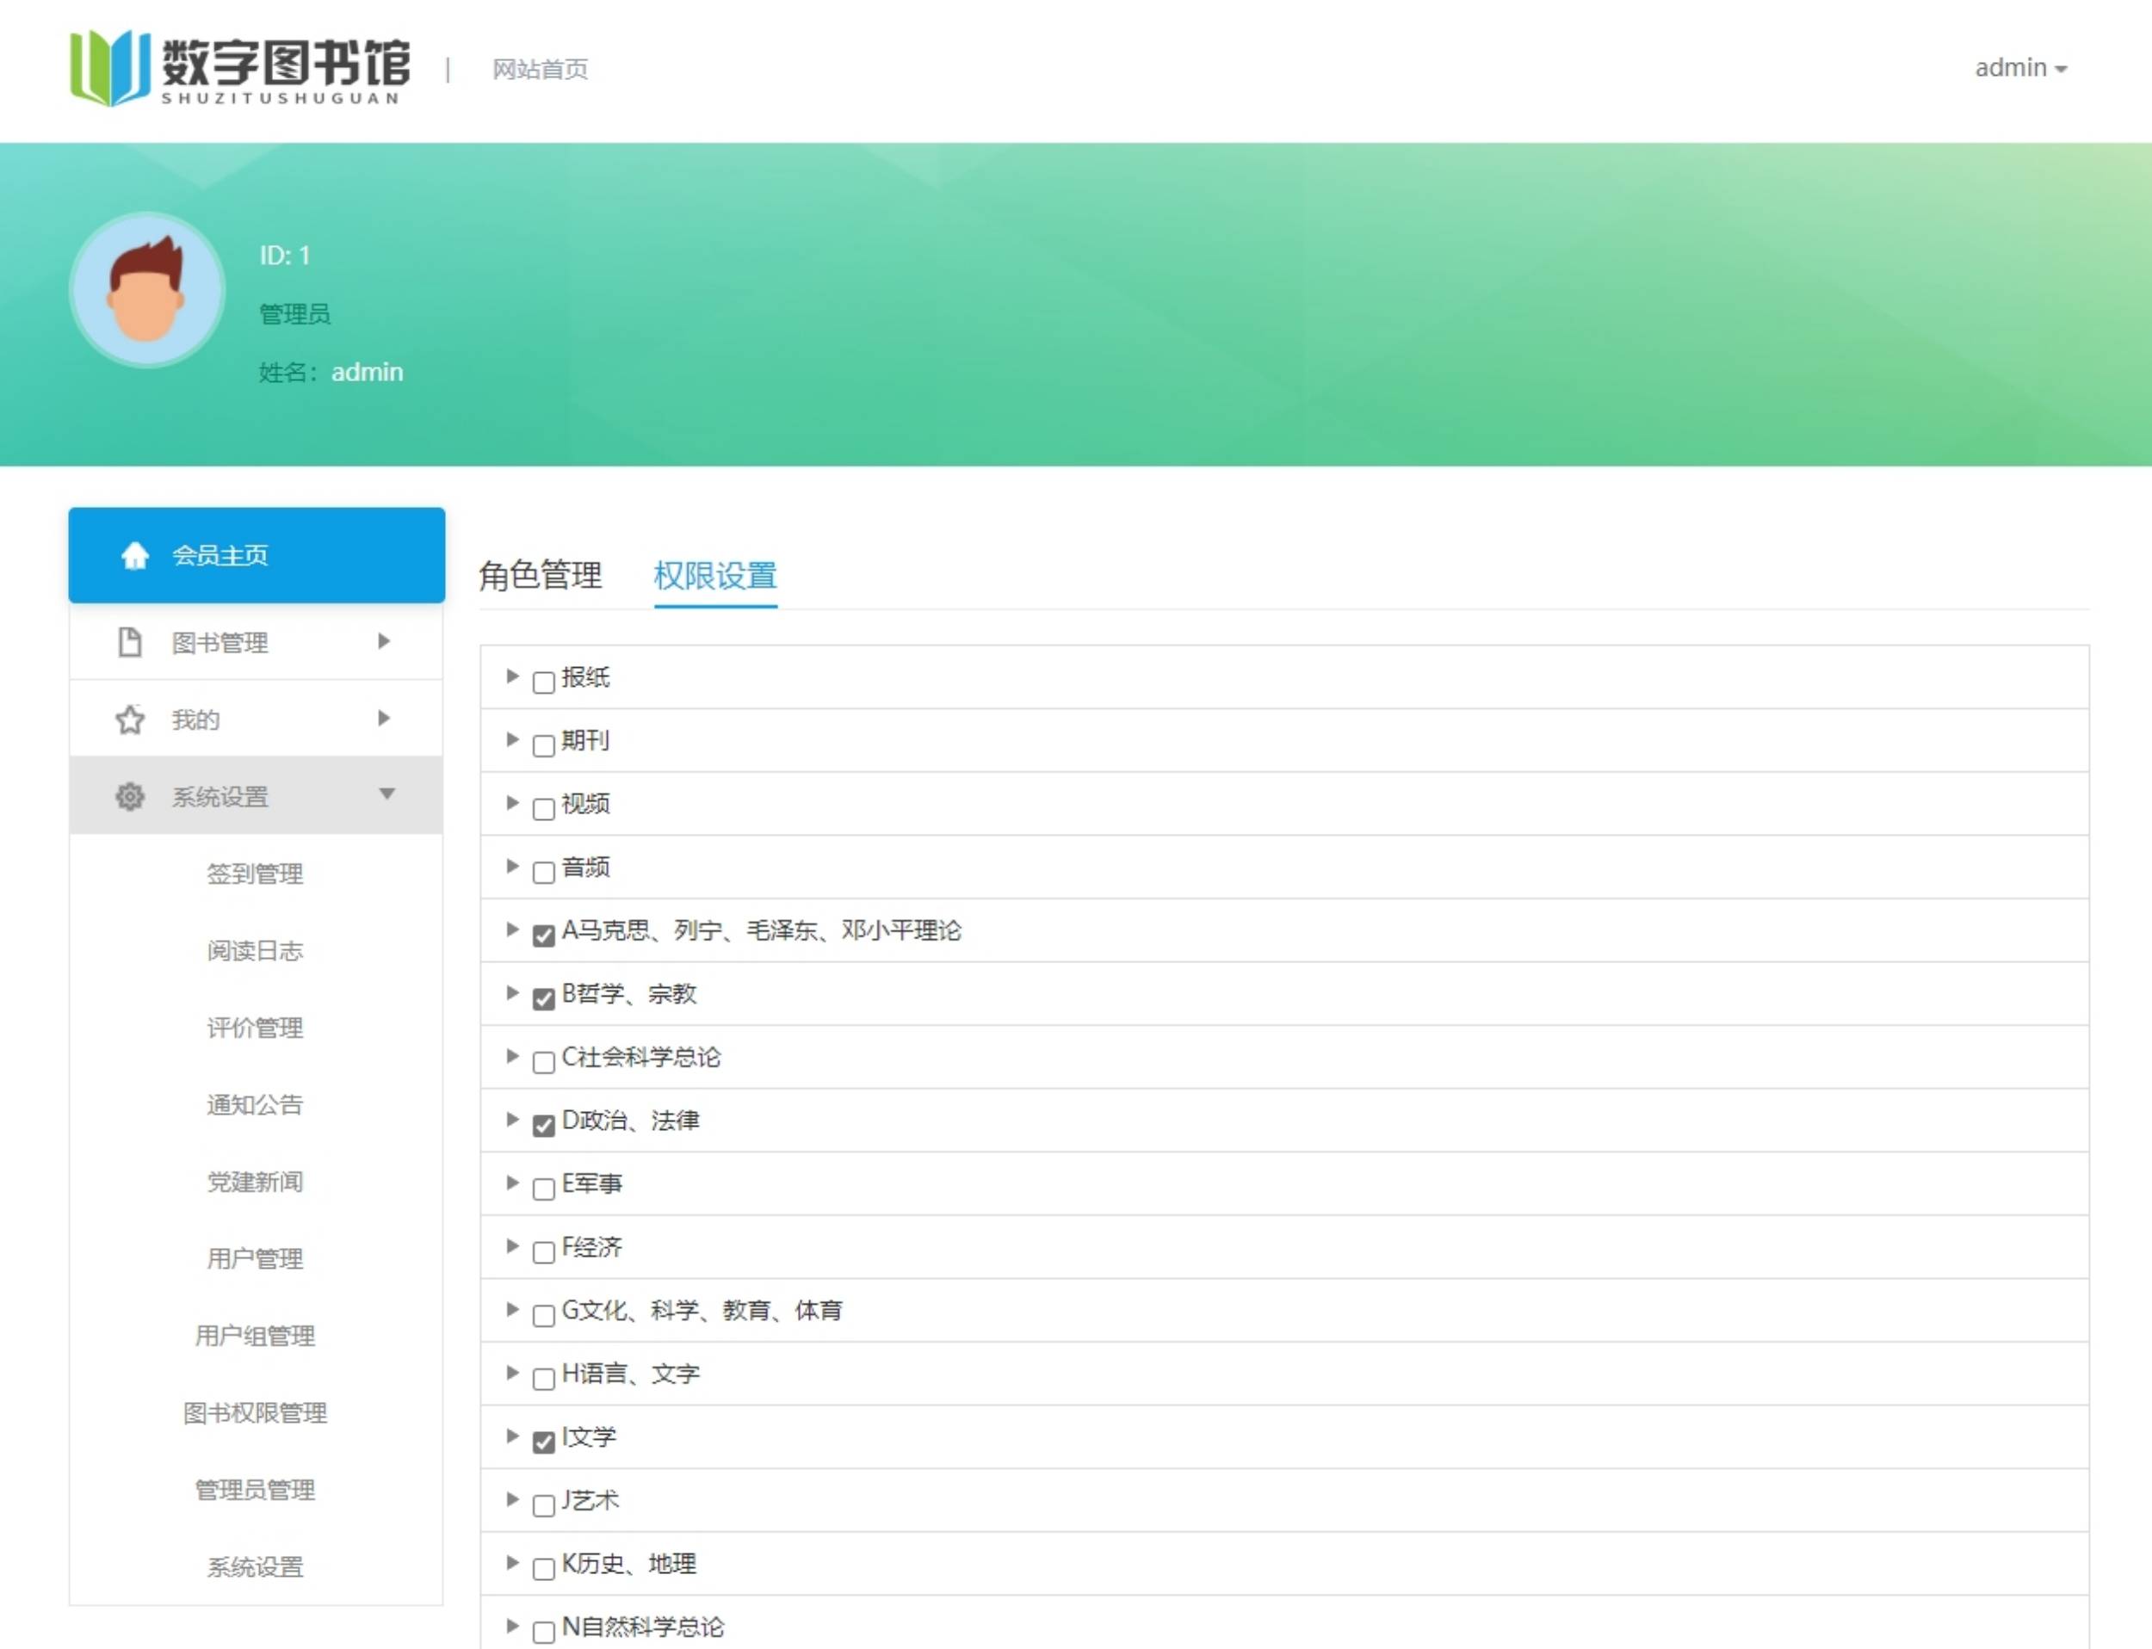Uncheck the B哲学、宗教 checkbox
2152x1649 pixels.
(x=543, y=998)
